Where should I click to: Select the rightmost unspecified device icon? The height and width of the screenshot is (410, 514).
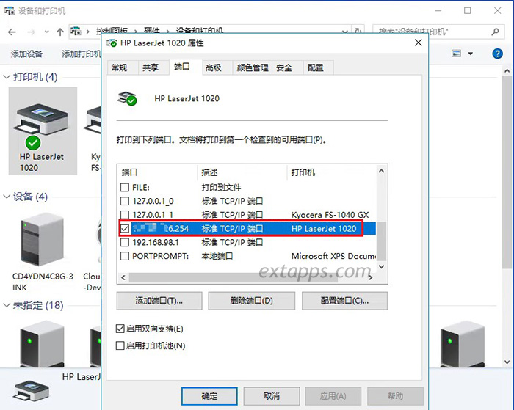click(462, 344)
